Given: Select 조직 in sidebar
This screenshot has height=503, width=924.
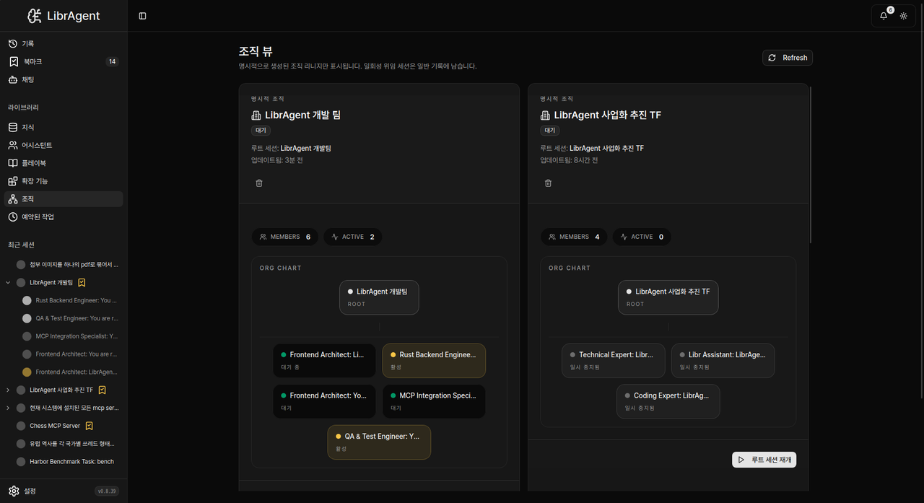Looking at the screenshot, I should 64,199.
